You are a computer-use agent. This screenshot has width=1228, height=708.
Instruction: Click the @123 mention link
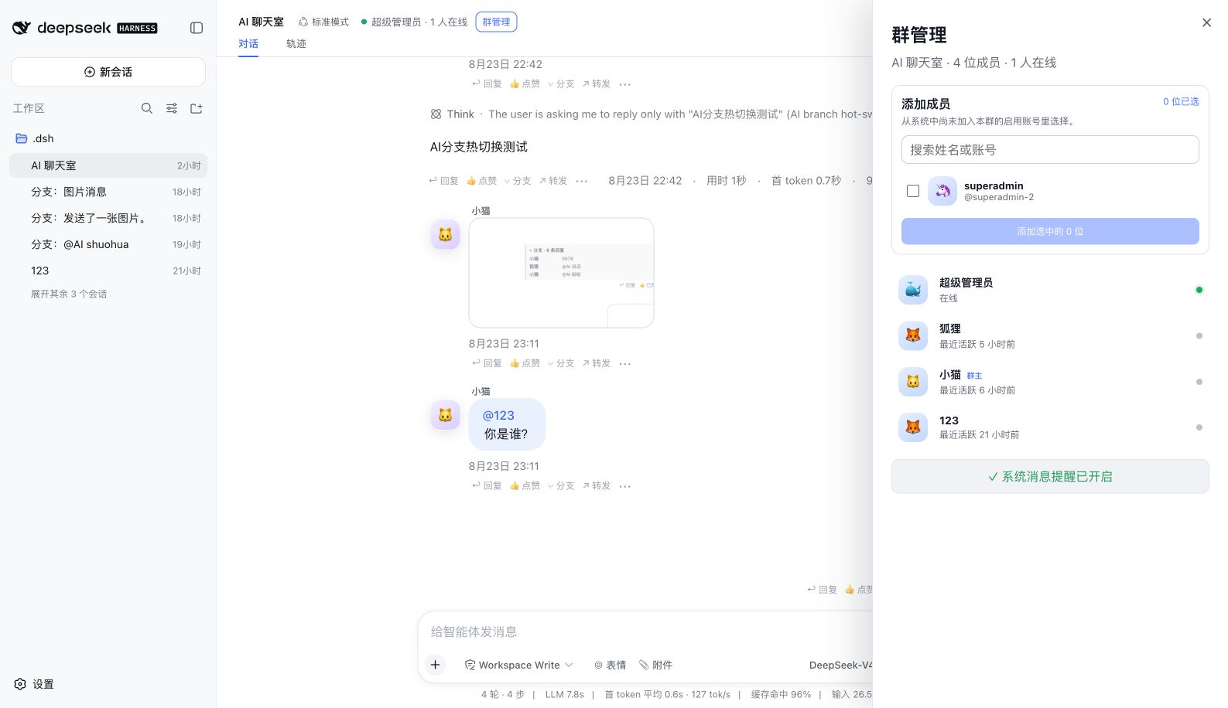pyautogui.click(x=498, y=415)
